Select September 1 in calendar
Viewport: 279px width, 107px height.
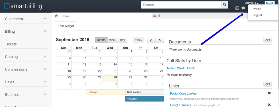(x=125, y=53)
